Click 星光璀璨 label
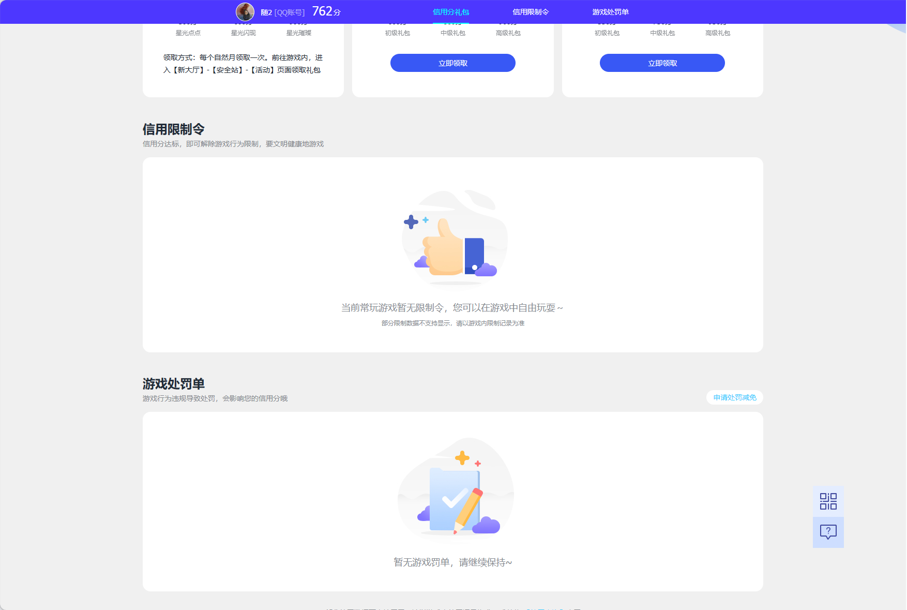 (x=299, y=33)
